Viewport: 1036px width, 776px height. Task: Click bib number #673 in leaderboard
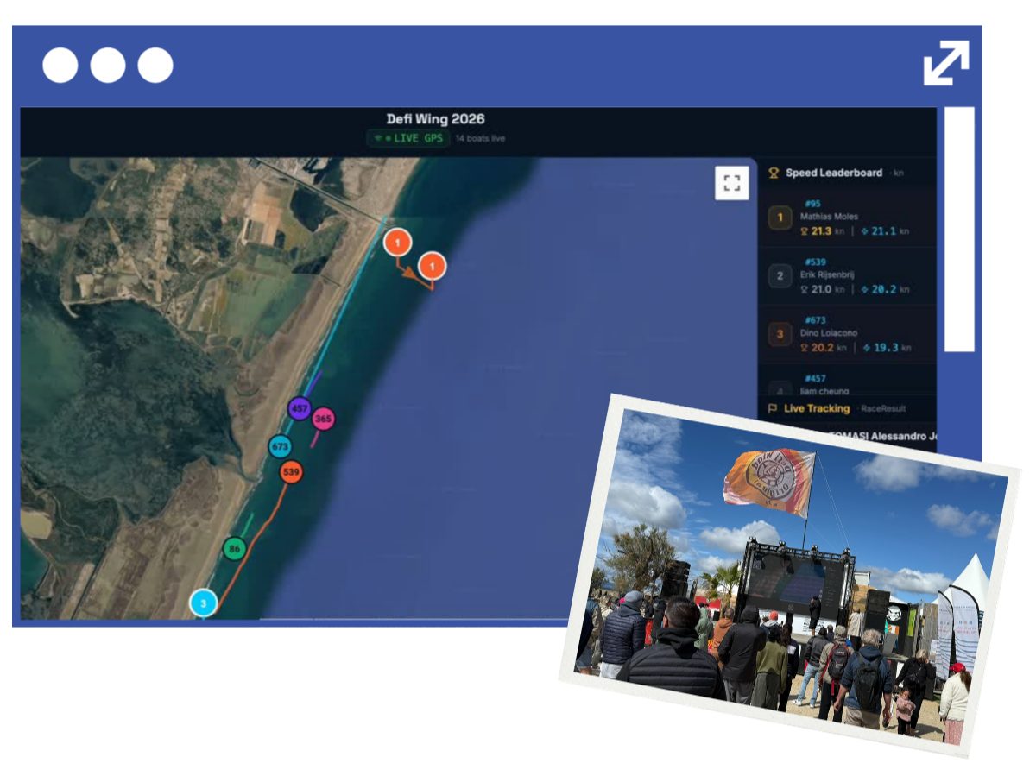[816, 320]
